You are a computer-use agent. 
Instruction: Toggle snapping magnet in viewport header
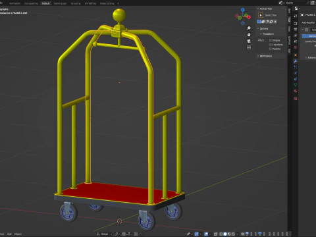124,234
